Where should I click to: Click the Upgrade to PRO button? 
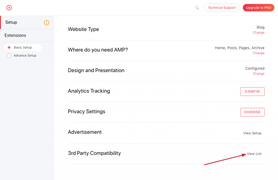pos(258,8)
